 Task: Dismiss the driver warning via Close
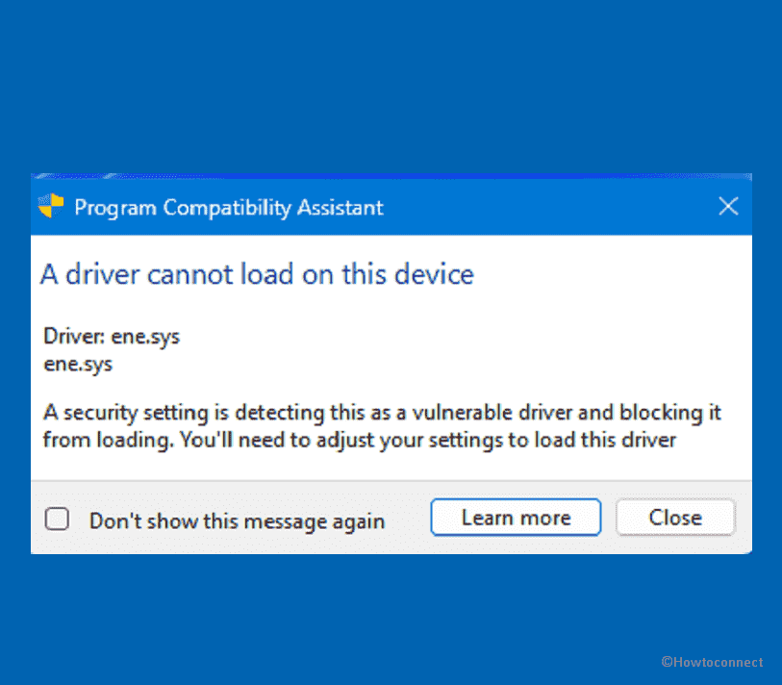(x=675, y=517)
